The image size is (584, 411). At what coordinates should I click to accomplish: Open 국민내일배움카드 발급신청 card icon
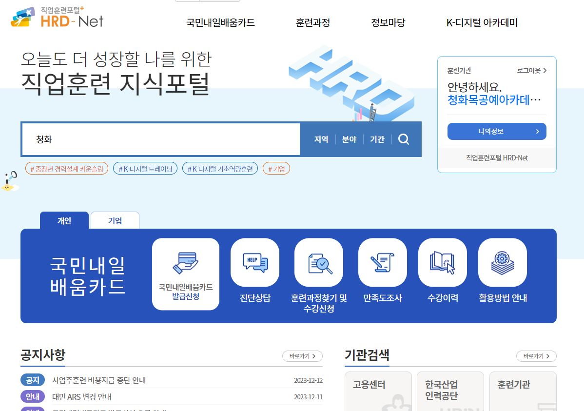click(185, 274)
